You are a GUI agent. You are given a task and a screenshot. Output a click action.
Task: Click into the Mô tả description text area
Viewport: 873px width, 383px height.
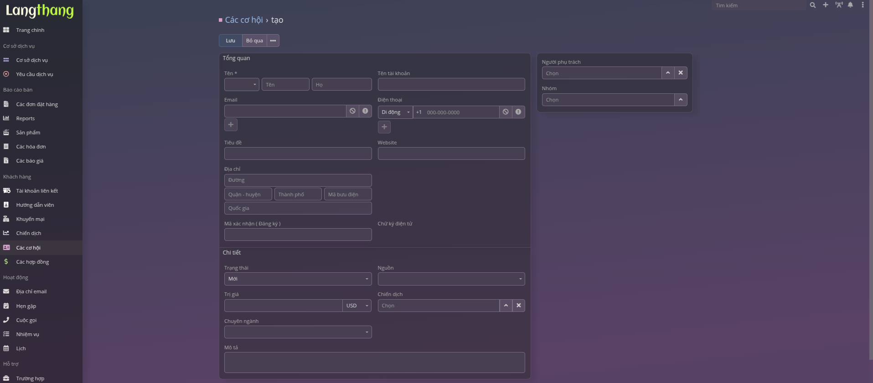pos(374,363)
